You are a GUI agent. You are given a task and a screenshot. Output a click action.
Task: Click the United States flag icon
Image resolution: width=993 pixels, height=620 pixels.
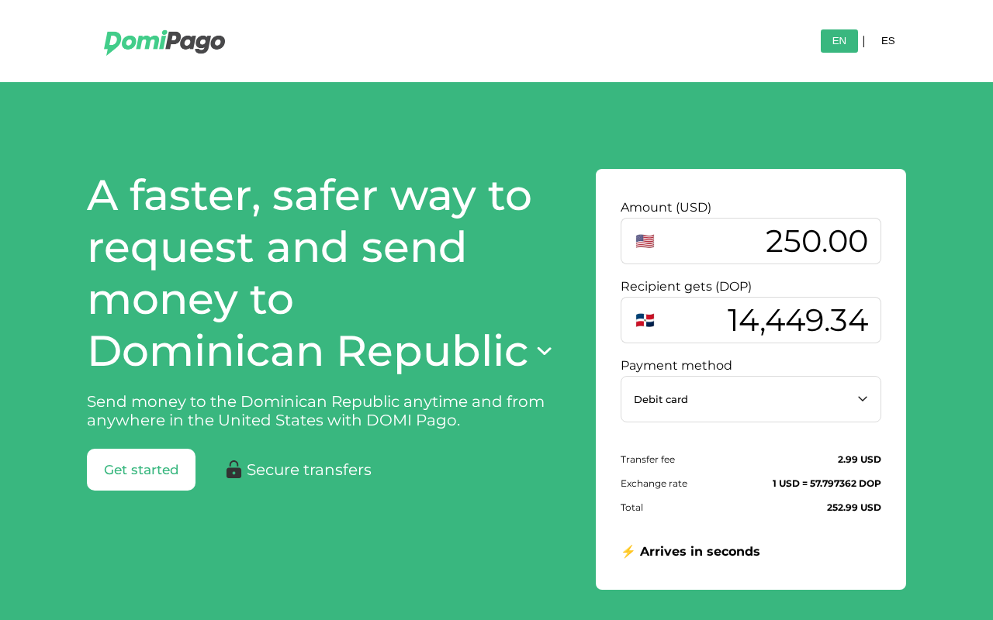tap(645, 241)
